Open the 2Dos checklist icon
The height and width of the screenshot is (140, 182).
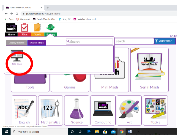24,27
